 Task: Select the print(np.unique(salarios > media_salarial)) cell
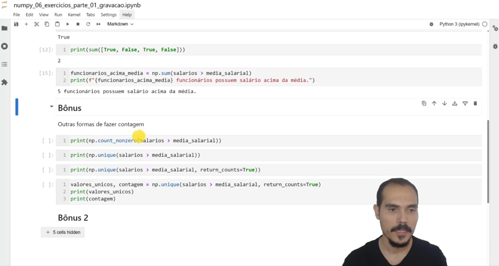[x=269, y=155]
